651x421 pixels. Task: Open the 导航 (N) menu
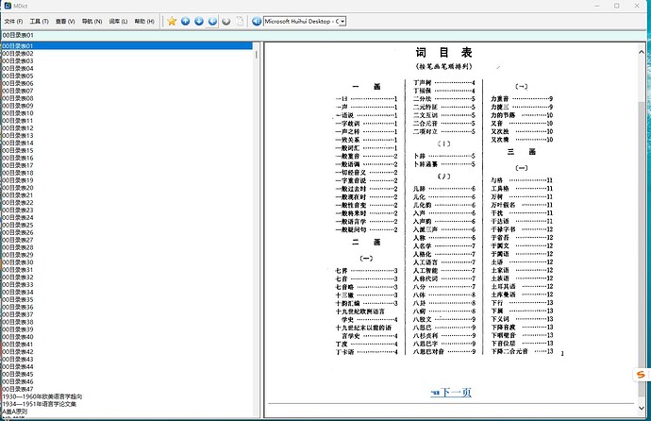click(x=92, y=20)
